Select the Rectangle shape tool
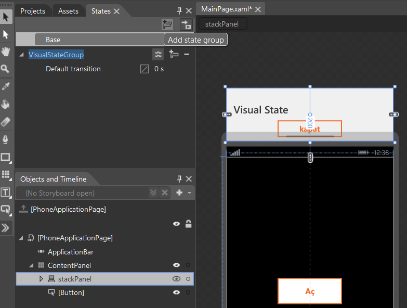Screen dimensions: 407x308 click(6, 157)
